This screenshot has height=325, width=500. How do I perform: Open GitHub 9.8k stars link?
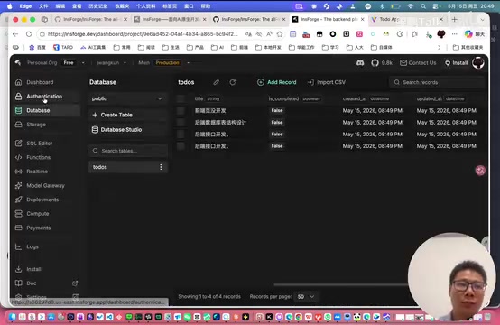coord(382,63)
